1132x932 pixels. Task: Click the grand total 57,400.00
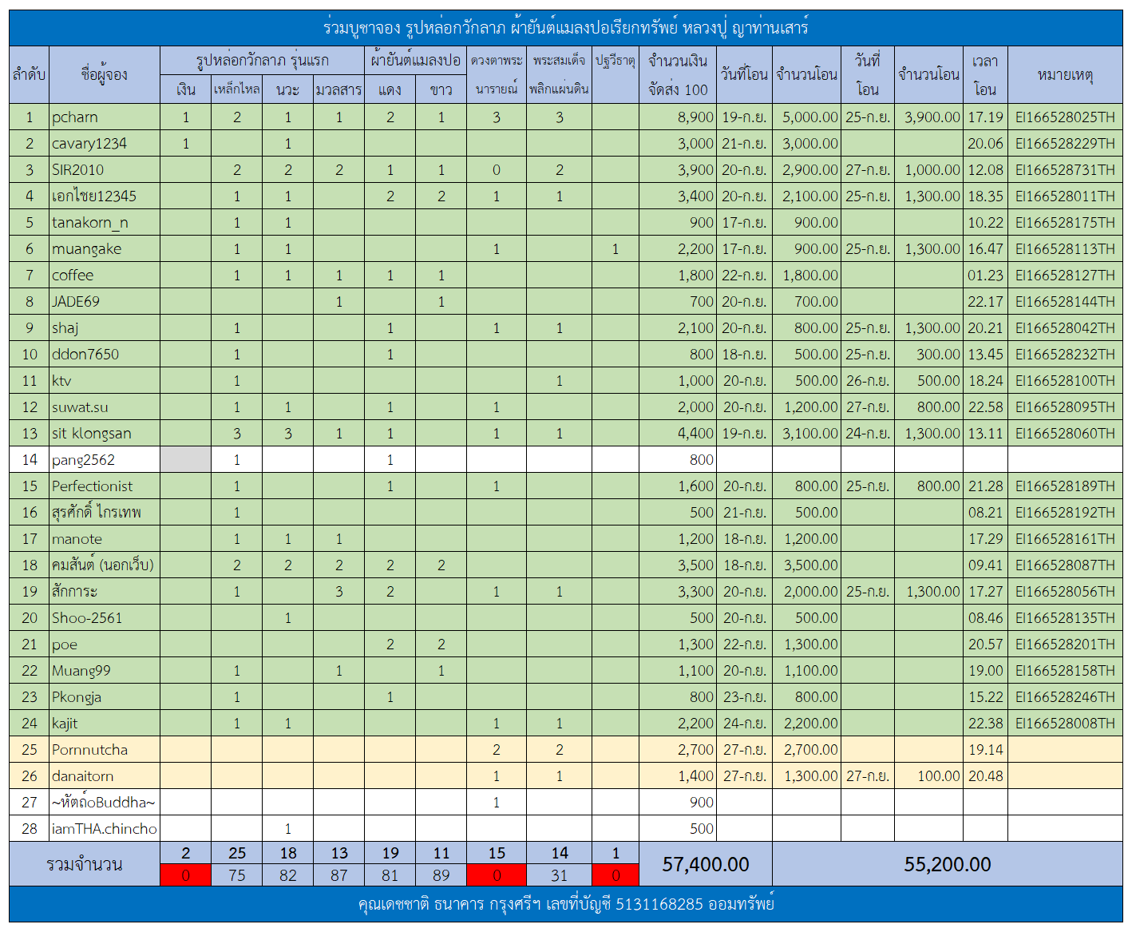pos(706,864)
